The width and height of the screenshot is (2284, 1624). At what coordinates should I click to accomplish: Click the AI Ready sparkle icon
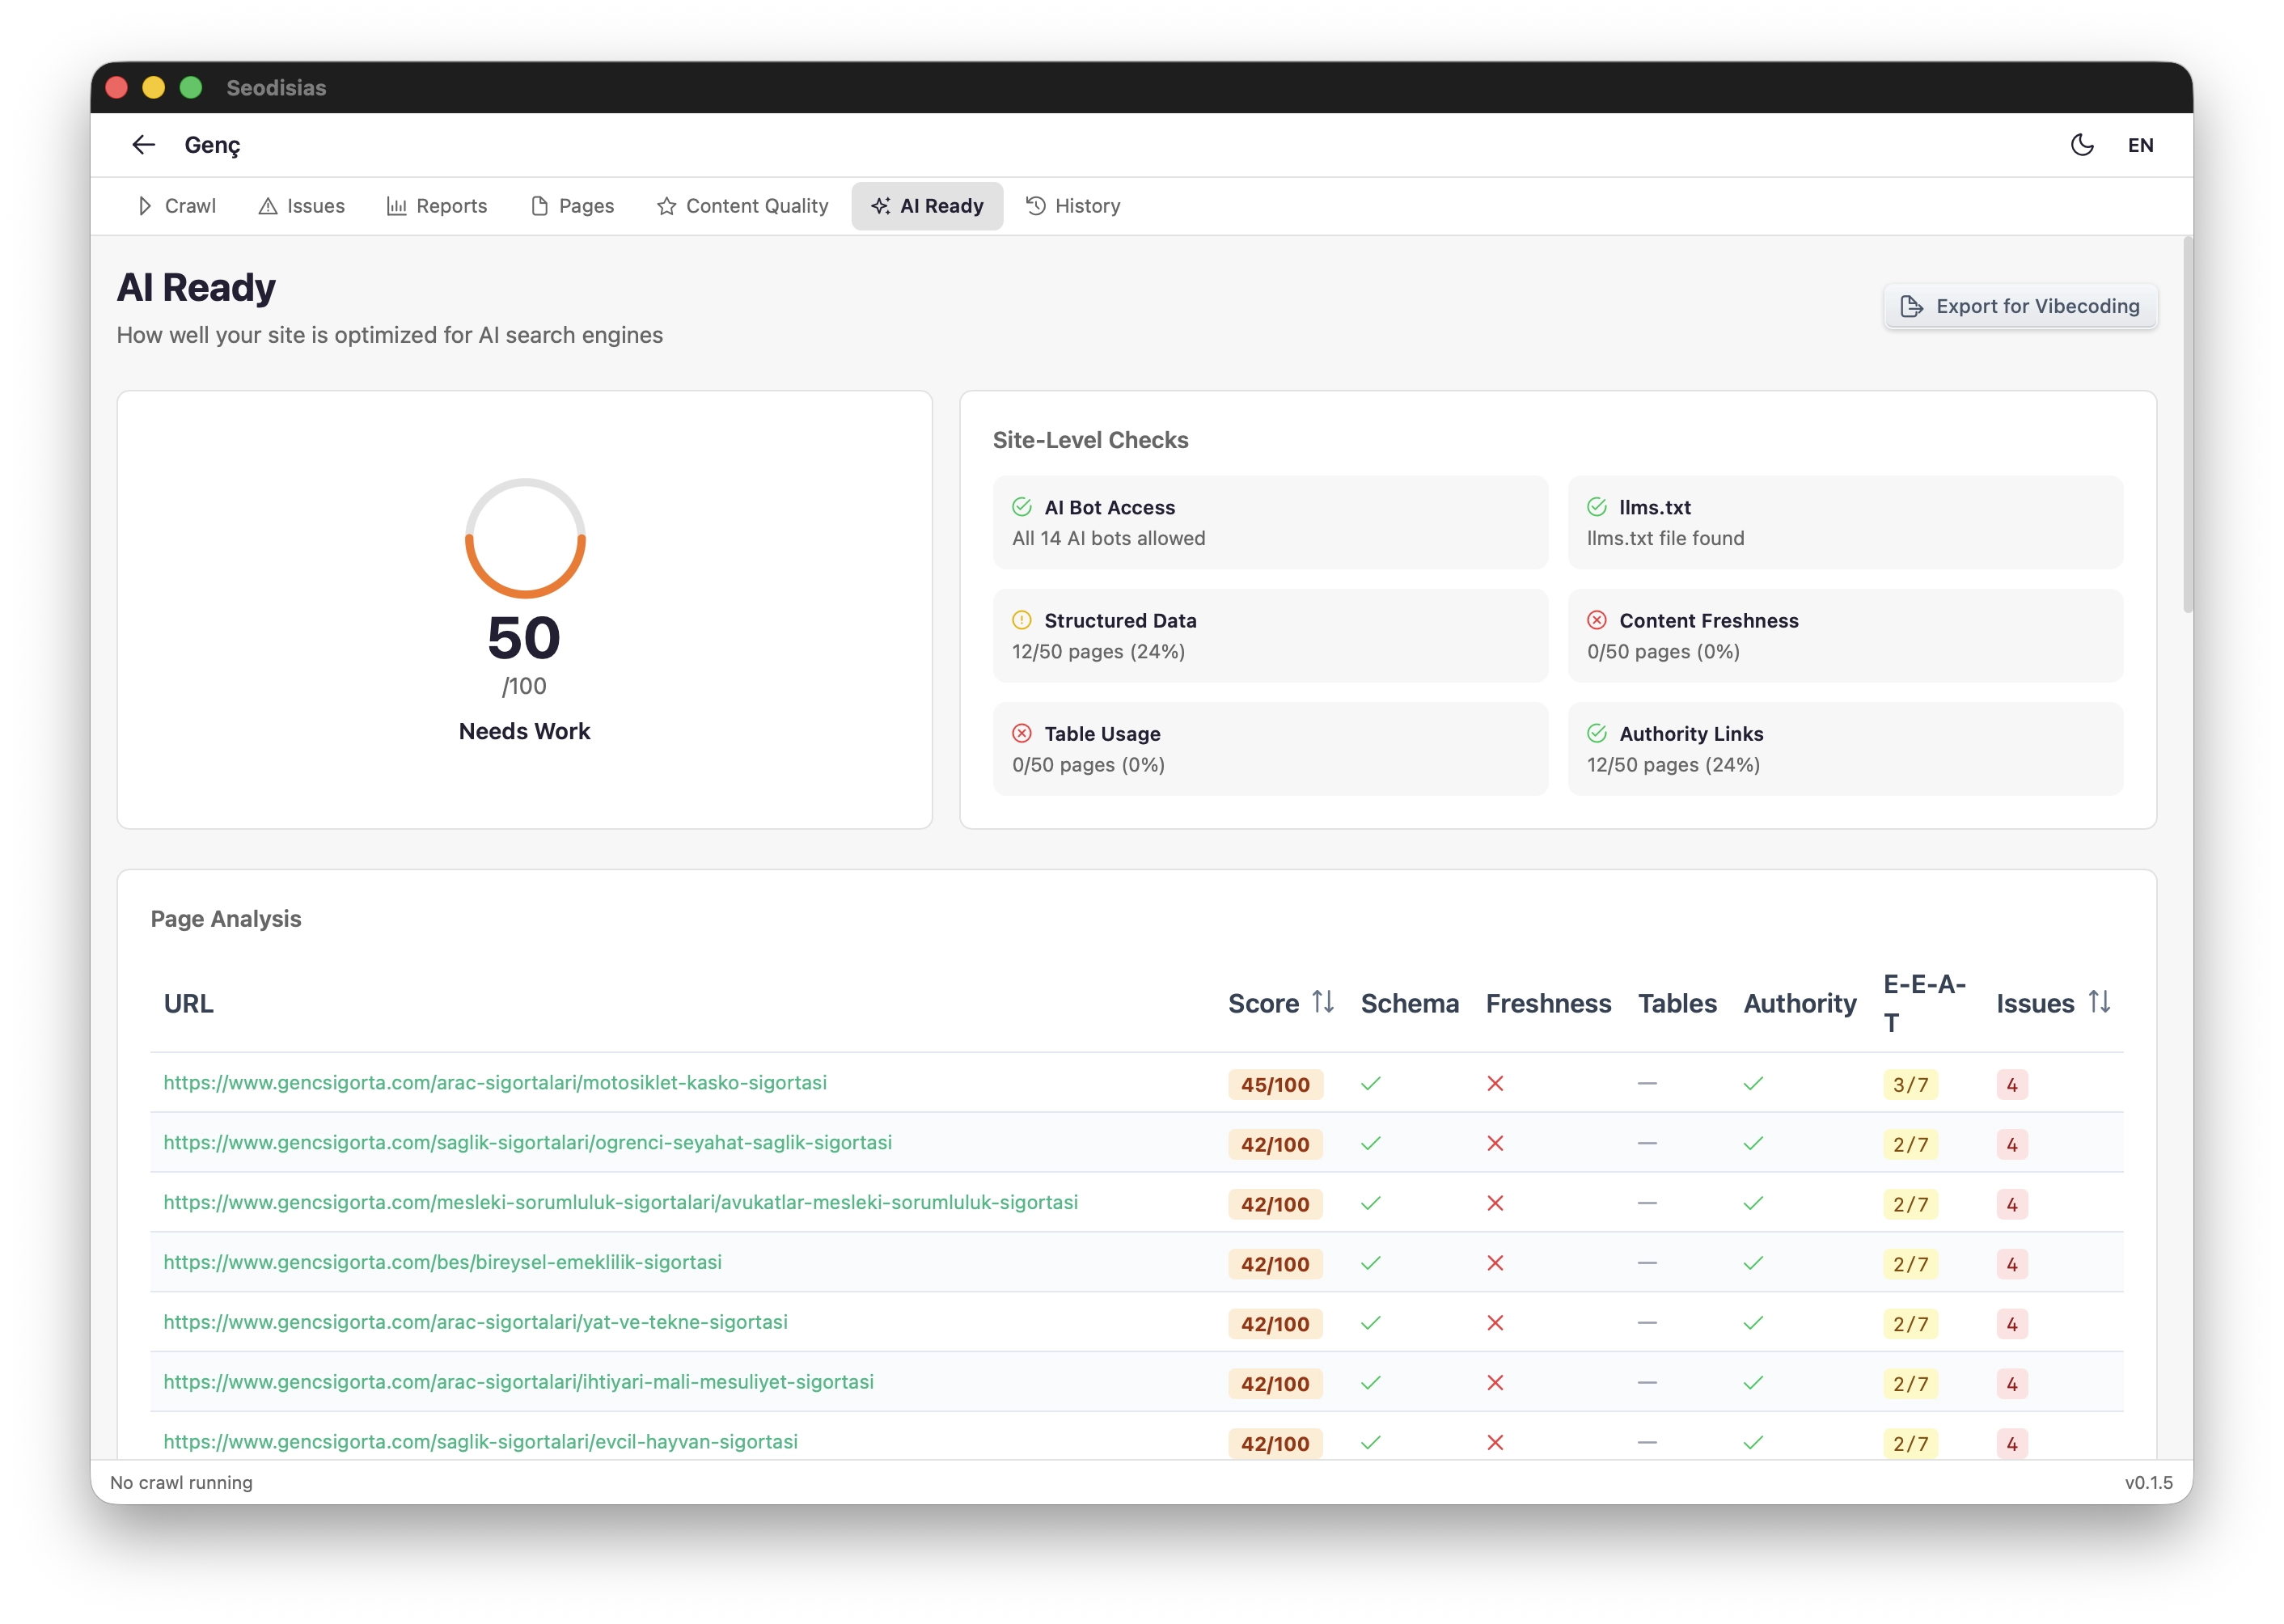[880, 206]
